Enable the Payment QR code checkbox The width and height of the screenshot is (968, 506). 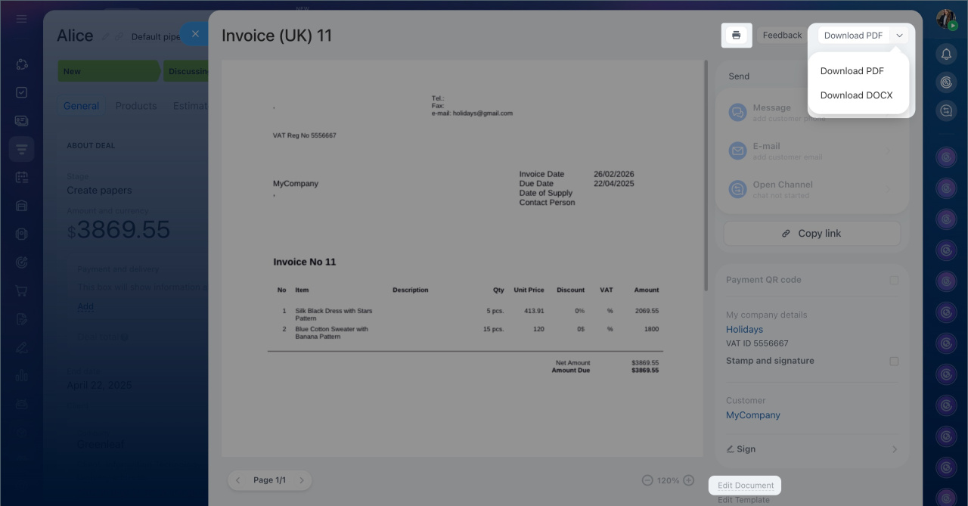(894, 280)
